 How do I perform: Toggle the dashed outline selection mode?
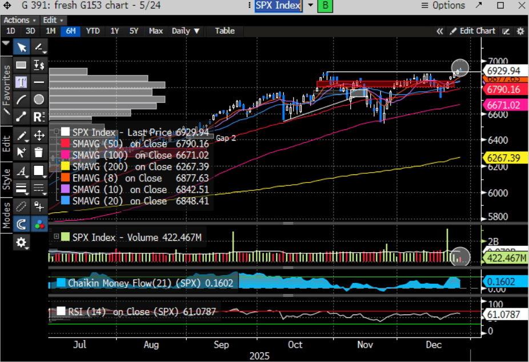click(x=22, y=206)
